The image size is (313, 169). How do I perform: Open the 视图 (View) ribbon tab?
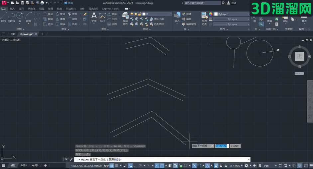click(x=42, y=9)
